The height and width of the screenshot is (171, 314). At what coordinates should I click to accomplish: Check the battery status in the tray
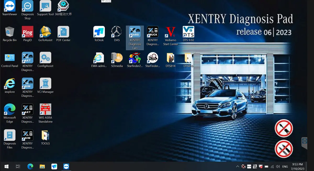[x=266, y=166]
